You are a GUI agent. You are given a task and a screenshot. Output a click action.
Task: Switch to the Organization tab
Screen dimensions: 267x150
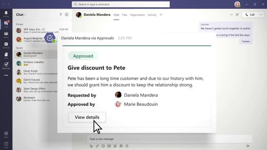point(137,15)
